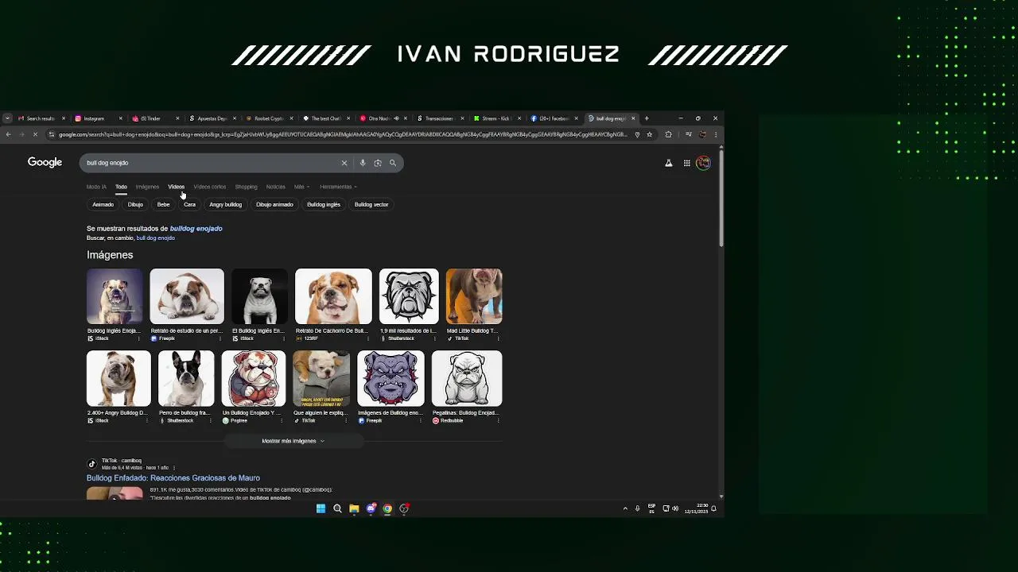The image size is (1018, 572).
Task: Open File Explorer from the taskbar
Action: tap(354, 508)
